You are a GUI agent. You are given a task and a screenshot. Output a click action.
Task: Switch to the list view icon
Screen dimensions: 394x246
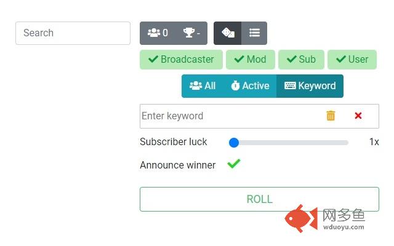tap(254, 33)
